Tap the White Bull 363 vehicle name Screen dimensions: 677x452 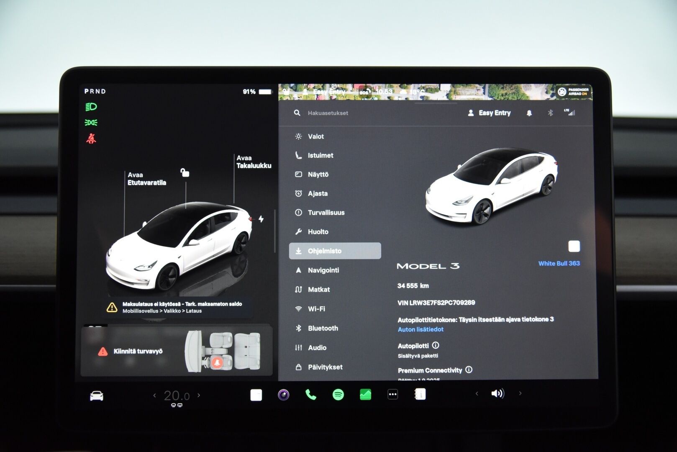click(559, 263)
